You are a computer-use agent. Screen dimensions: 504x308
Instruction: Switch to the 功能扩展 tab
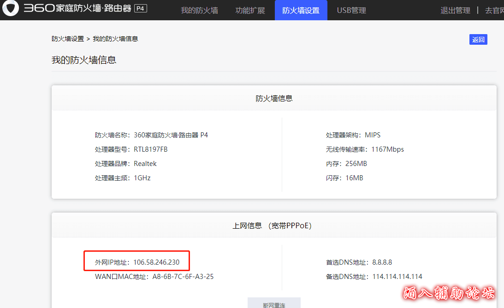point(250,10)
